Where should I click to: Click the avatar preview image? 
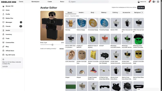point(52,26)
